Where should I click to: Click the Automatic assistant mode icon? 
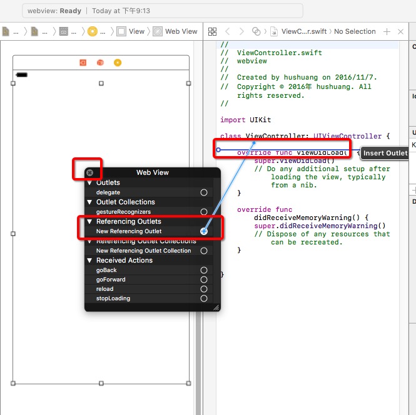[x=256, y=31]
